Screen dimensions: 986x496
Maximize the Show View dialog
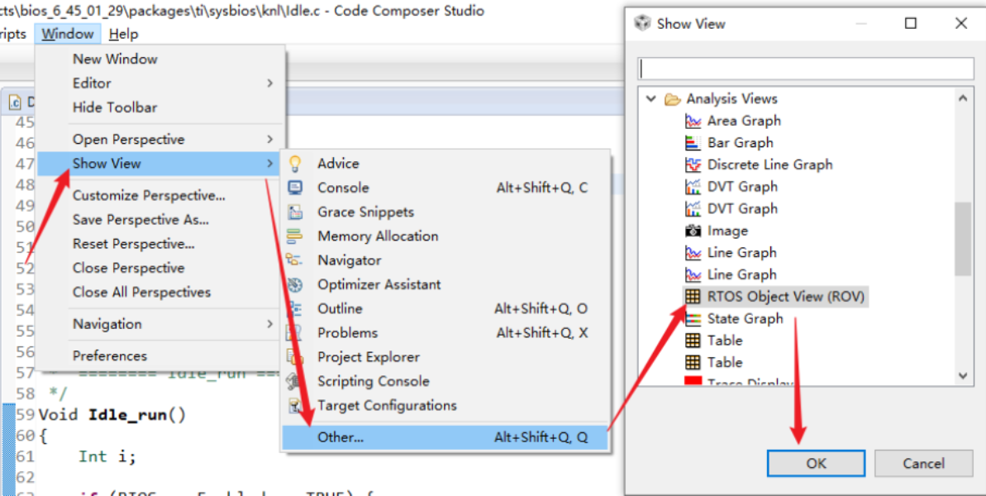(x=911, y=24)
